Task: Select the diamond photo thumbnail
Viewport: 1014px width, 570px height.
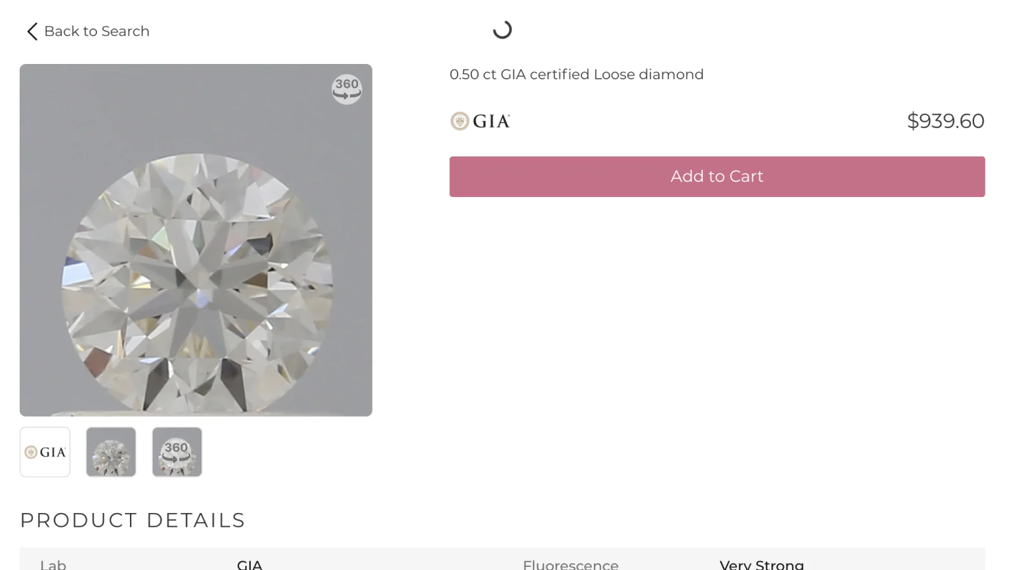Action: pyautogui.click(x=111, y=452)
